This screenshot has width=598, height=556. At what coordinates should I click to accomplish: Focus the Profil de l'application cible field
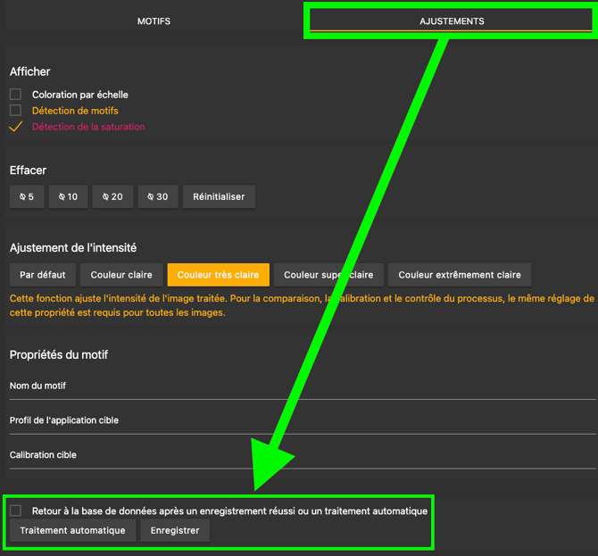tap(302, 420)
